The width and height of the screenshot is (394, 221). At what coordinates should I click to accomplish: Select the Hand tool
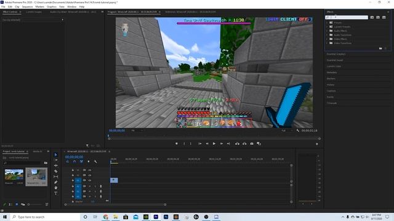pos(56,188)
